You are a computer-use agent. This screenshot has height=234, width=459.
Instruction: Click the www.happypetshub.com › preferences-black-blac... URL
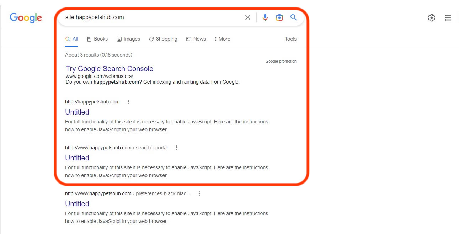tap(128, 193)
